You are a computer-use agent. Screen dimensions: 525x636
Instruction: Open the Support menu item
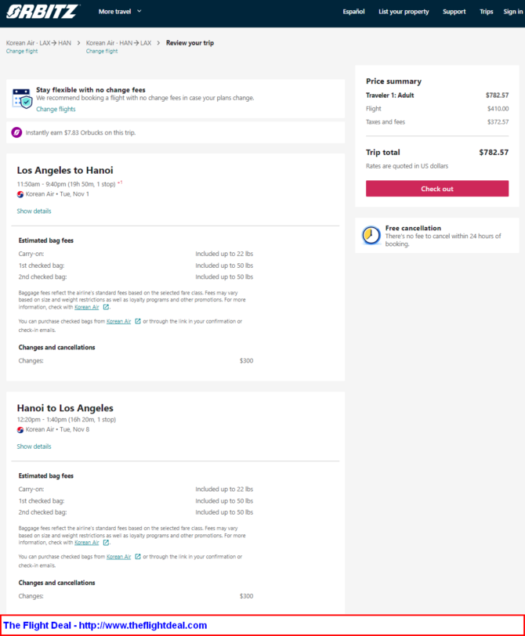click(x=454, y=11)
